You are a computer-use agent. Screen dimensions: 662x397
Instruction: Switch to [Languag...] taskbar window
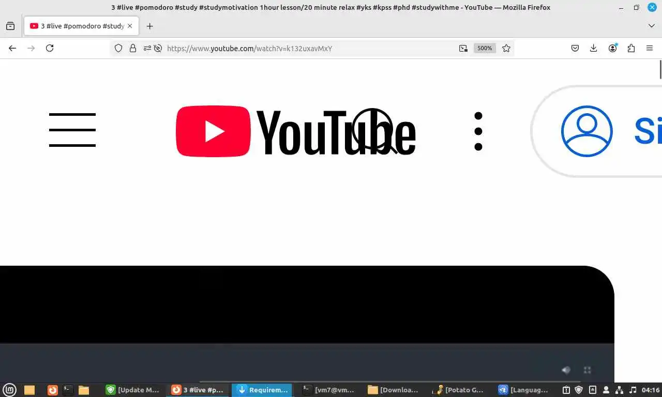(x=524, y=390)
